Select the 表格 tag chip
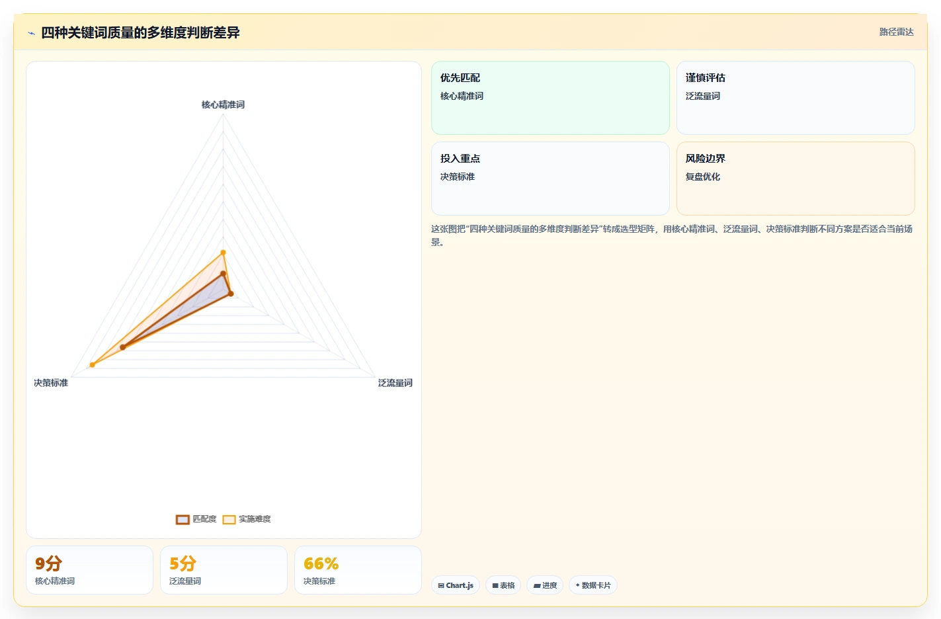The width and height of the screenshot is (941, 619). 503,585
